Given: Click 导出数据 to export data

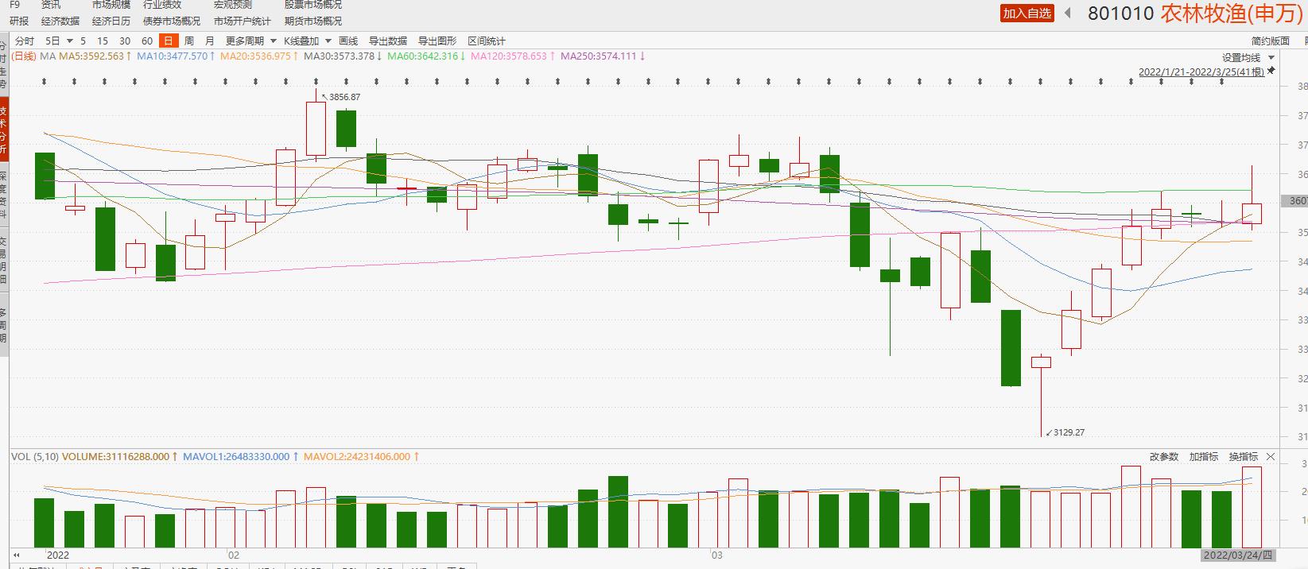Looking at the screenshot, I should [387, 41].
